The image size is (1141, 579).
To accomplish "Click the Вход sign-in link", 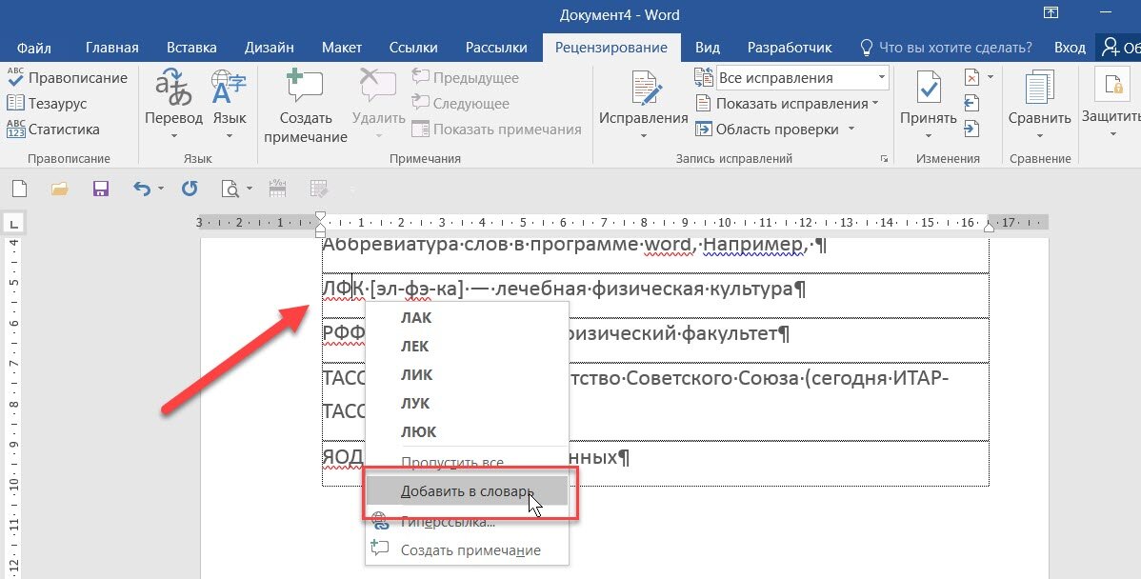I will tap(1070, 48).
